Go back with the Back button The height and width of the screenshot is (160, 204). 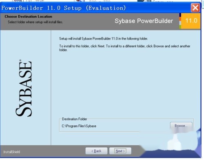(x=96, y=151)
